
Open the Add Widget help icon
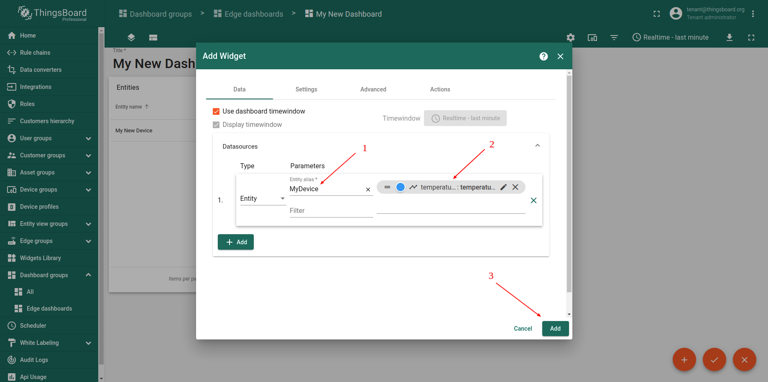(543, 56)
